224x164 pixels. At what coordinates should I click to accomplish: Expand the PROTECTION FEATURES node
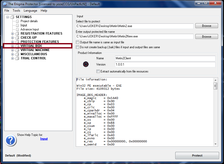13,42
